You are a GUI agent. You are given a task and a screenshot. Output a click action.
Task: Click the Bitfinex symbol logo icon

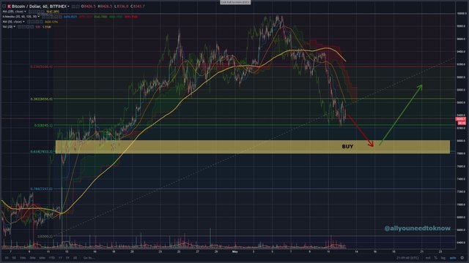(10, 7)
